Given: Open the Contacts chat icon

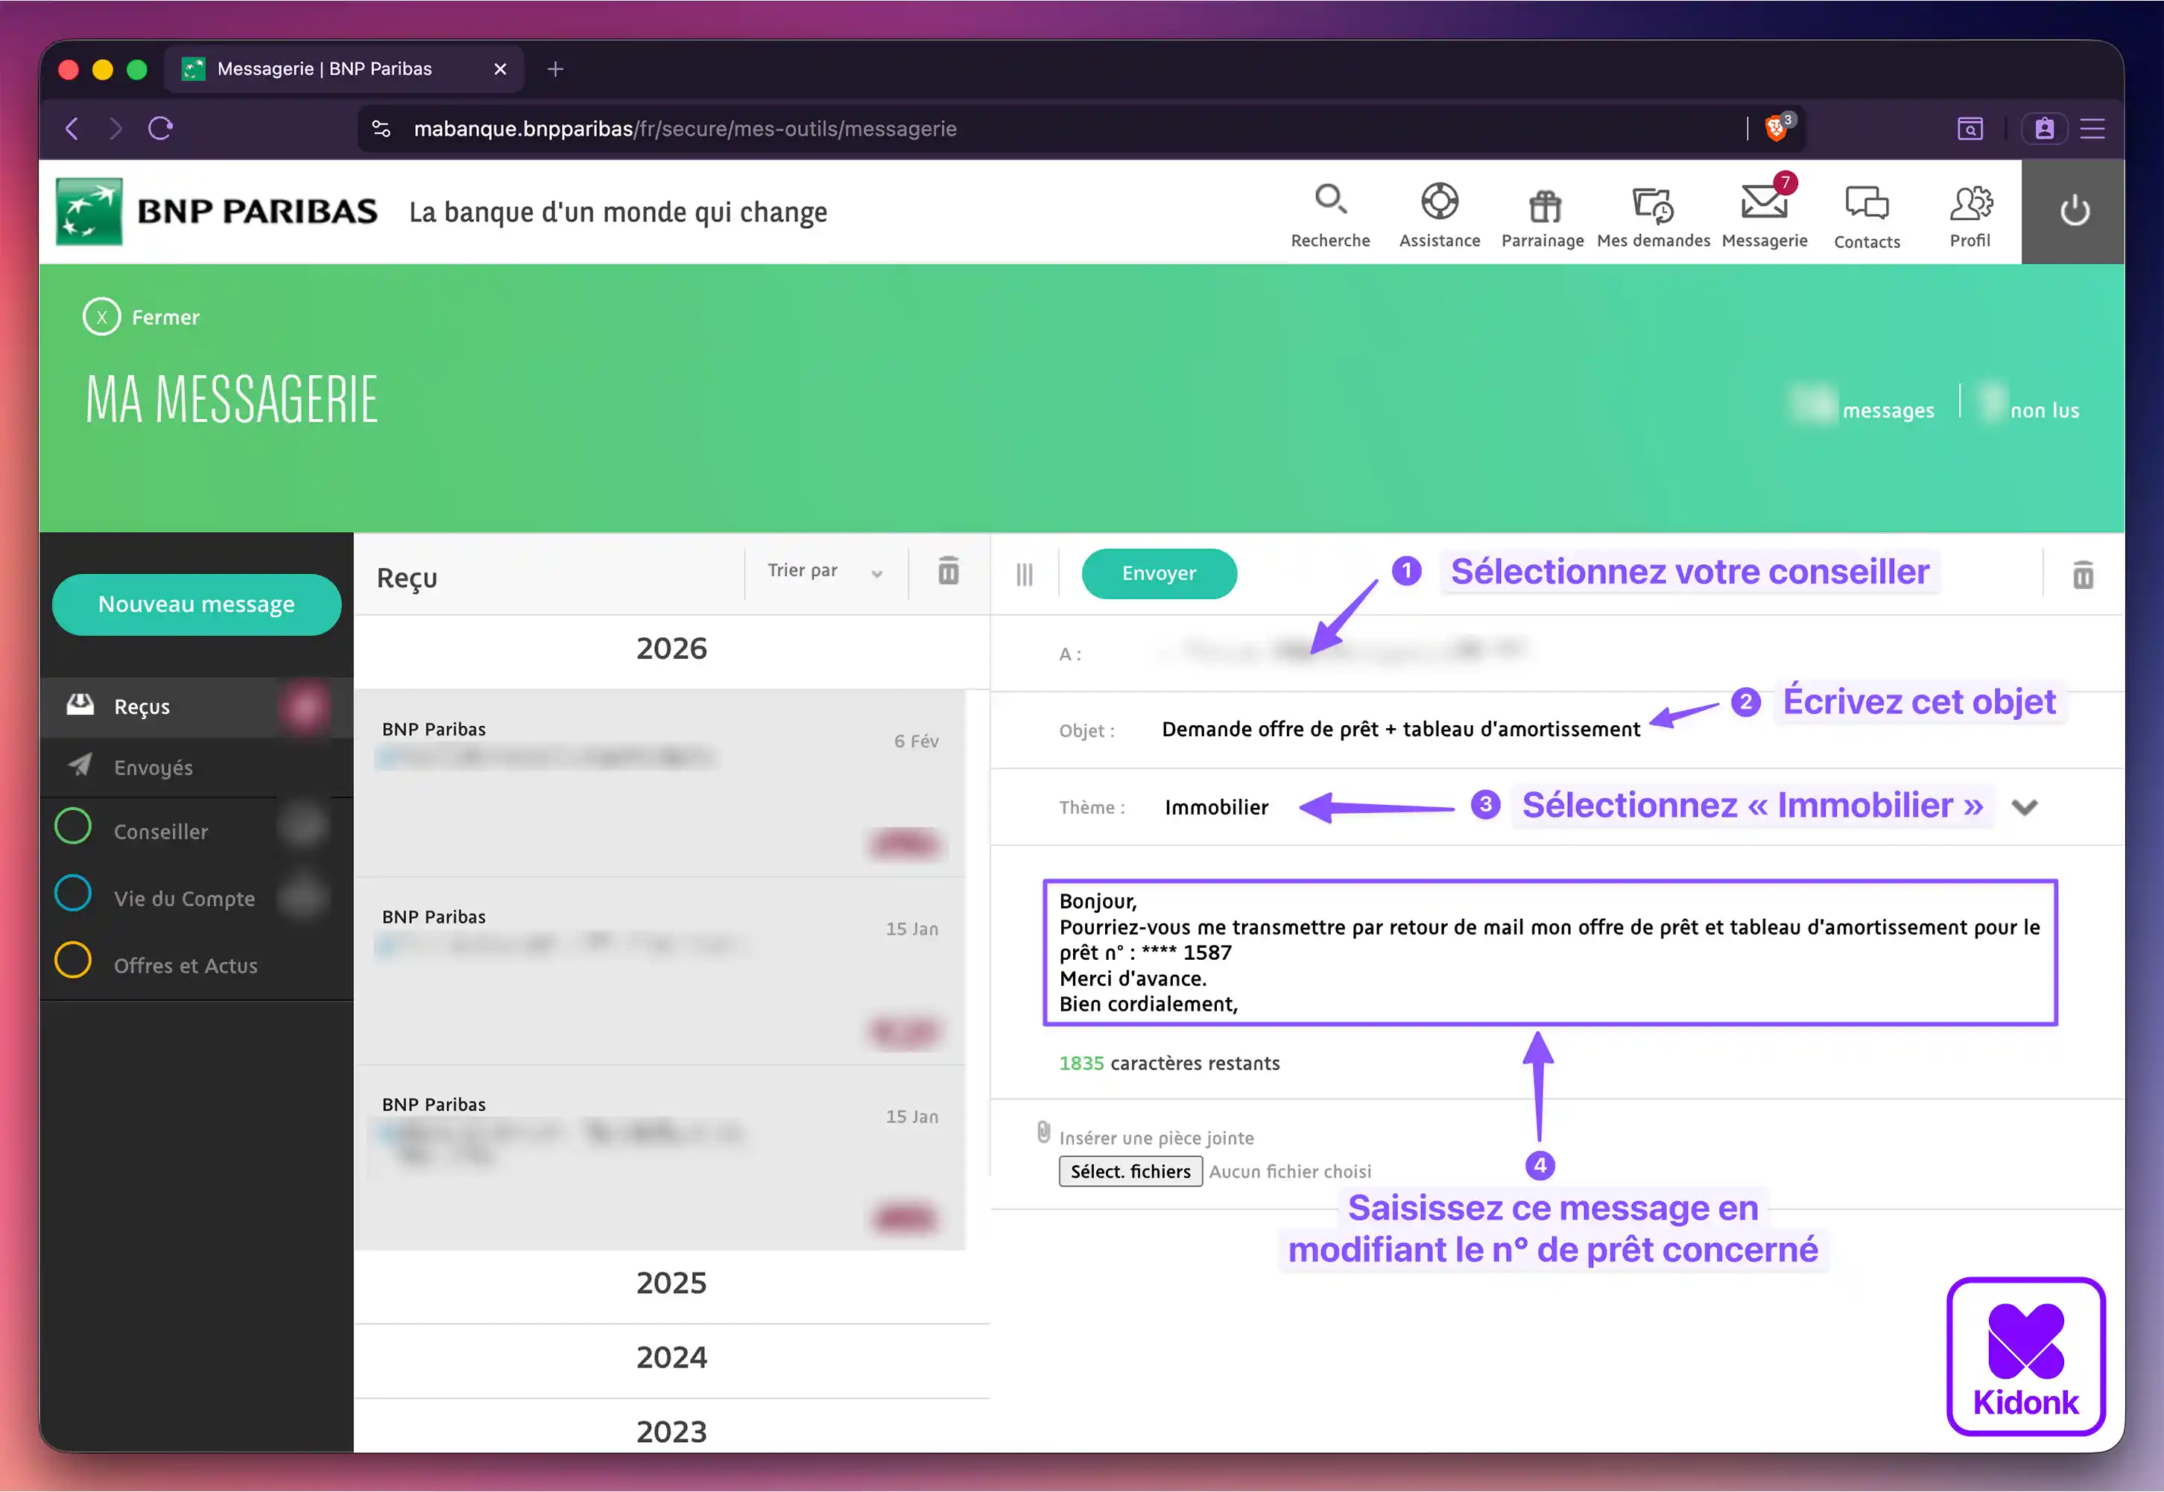Looking at the screenshot, I should [1867, 203].
